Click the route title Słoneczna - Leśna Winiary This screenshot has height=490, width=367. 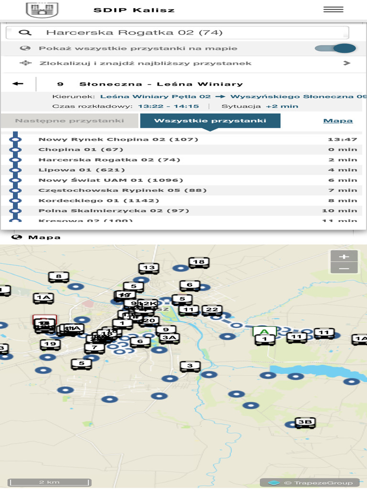[x=161, y=84]
